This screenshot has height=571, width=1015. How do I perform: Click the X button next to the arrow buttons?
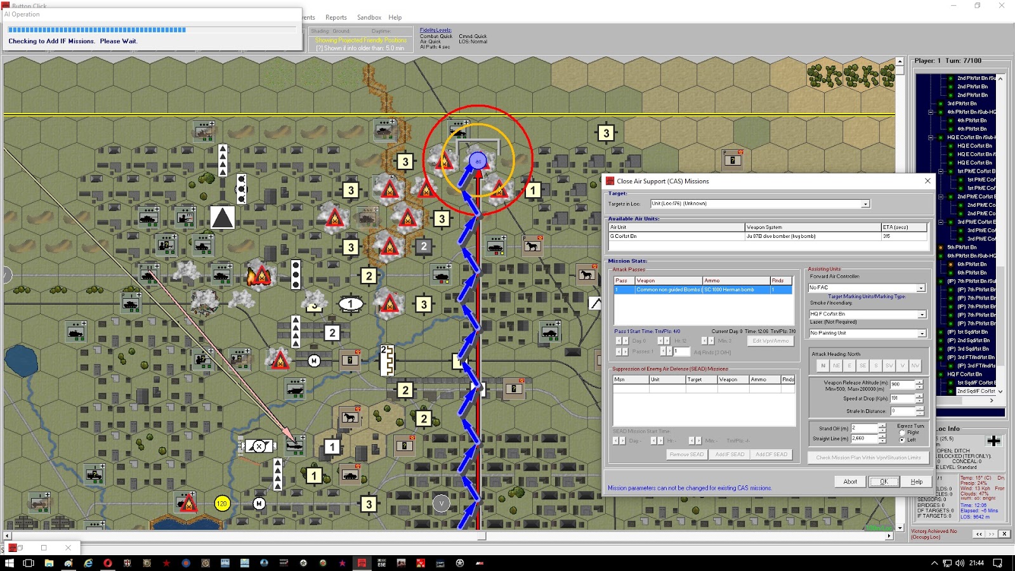coord(1004,534)
